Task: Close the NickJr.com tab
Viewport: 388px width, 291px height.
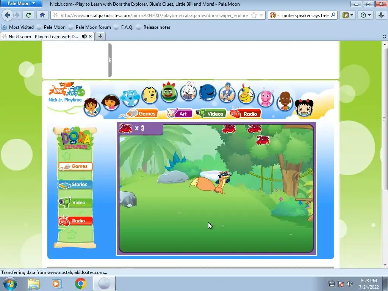Action: click(x=90, y=36)
